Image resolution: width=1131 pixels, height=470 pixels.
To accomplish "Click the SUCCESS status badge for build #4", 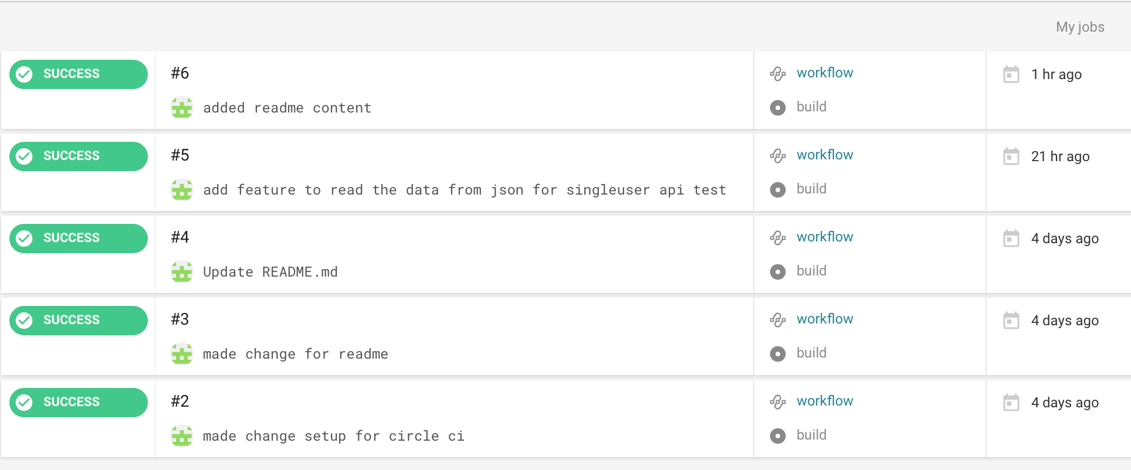I will [78, 239].
